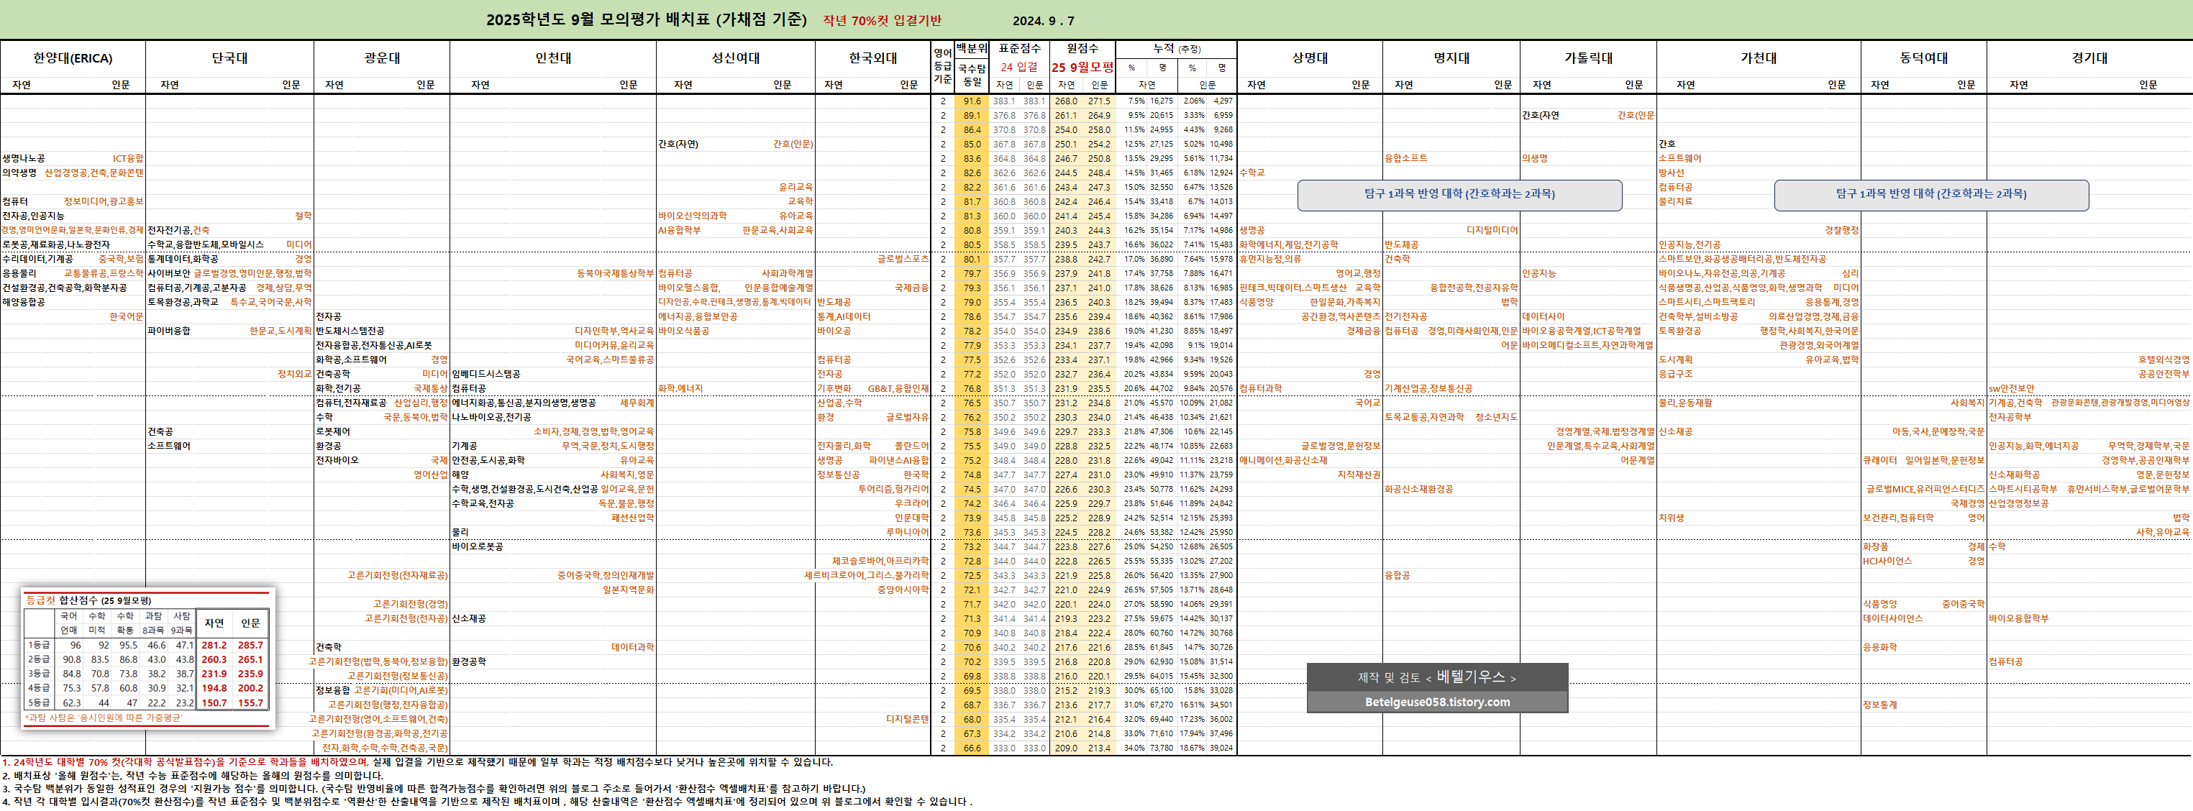Viewport: 2193px width, 811px height.
Task: Click the 표준점수 24 입결 header
Action: tap(1019, 58)
